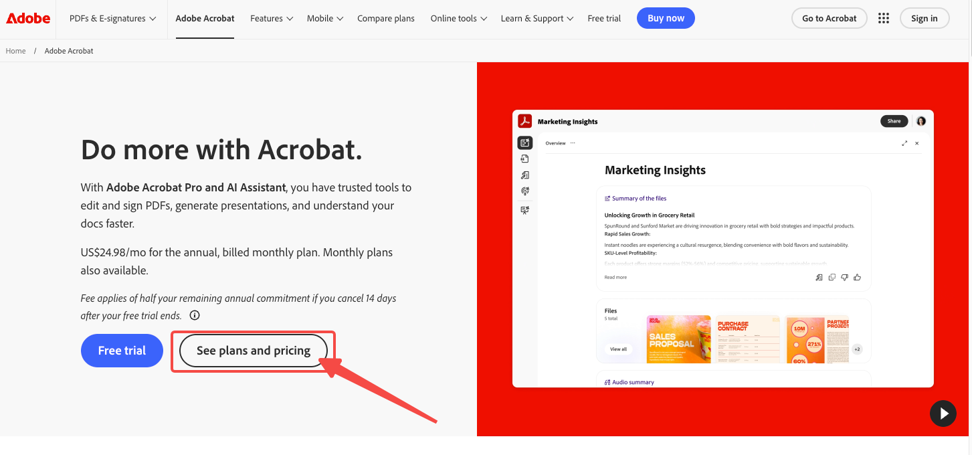This screenshot has width=972, height=455.
Task: Expand the Online tools dropdown
Action: [459, 19]
